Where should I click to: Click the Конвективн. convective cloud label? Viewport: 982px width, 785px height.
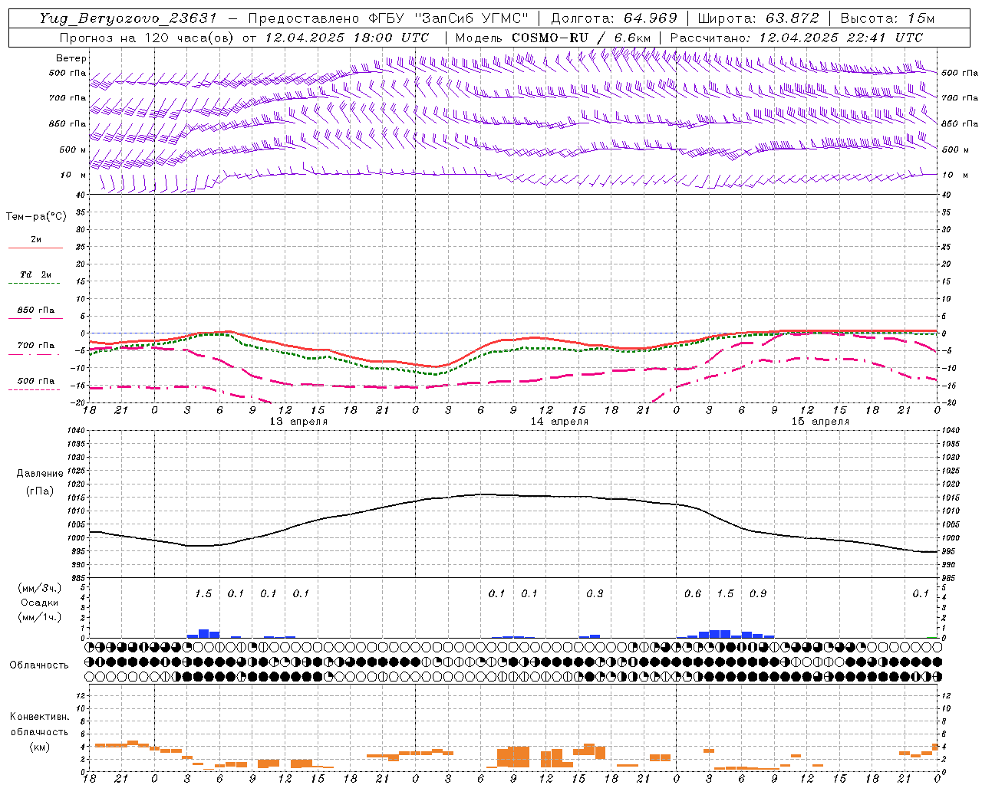coord(40,717)
